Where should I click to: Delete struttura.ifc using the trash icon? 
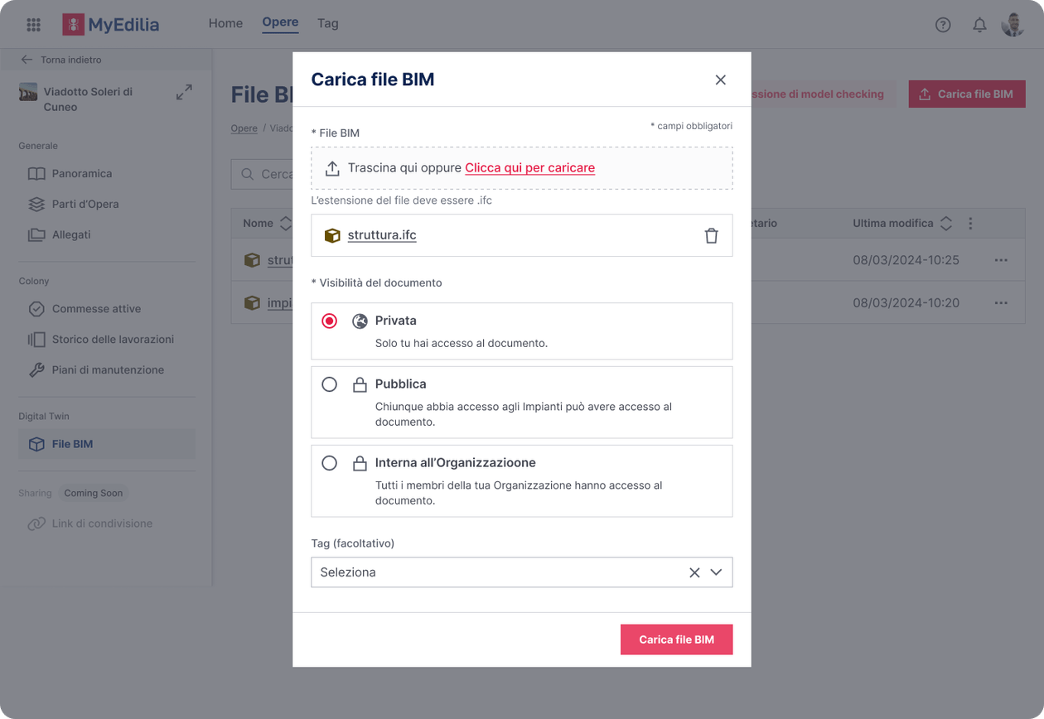tap(712, 235)
